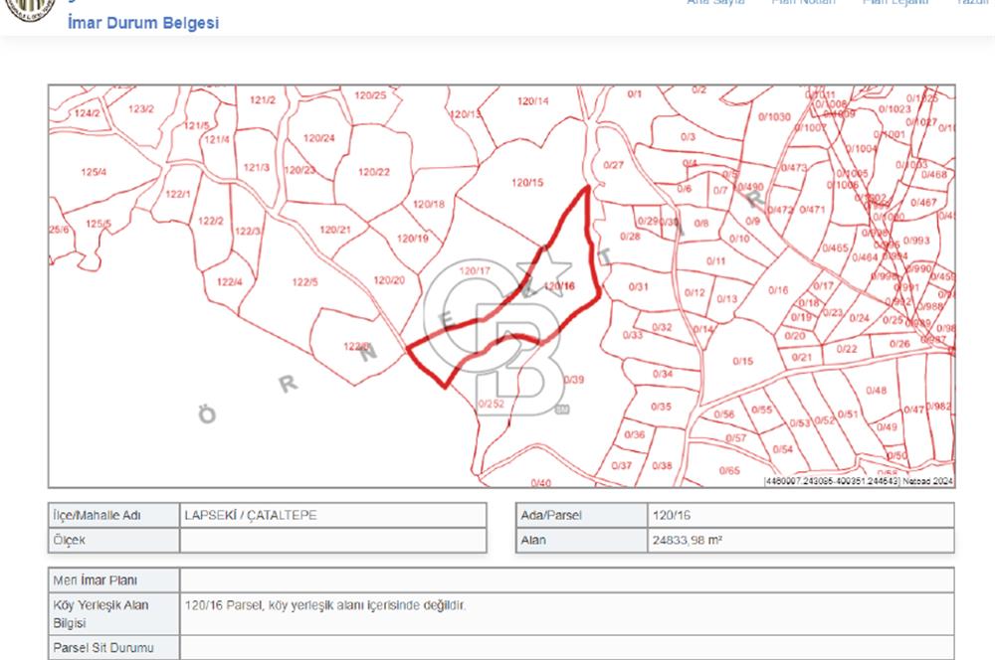Click the empty Ölçek value cell
The width and height of the screenshot is (995, 660).
[x=332, y=541]
